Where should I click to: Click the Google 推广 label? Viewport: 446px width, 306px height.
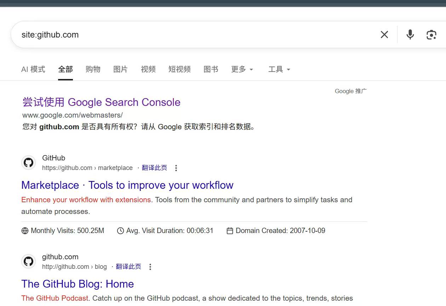click(351, 91)
